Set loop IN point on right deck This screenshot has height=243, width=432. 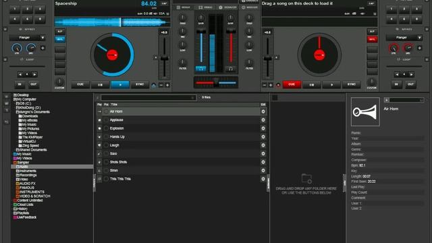[x=396, y=84]
